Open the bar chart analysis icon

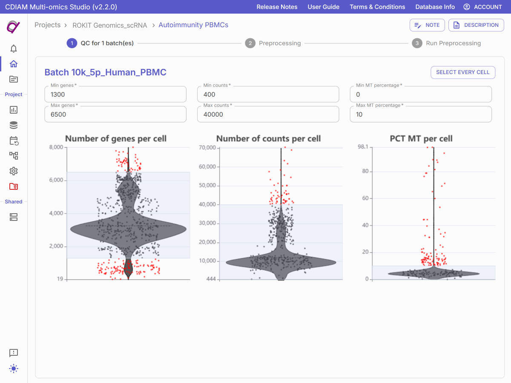[14, 110]
